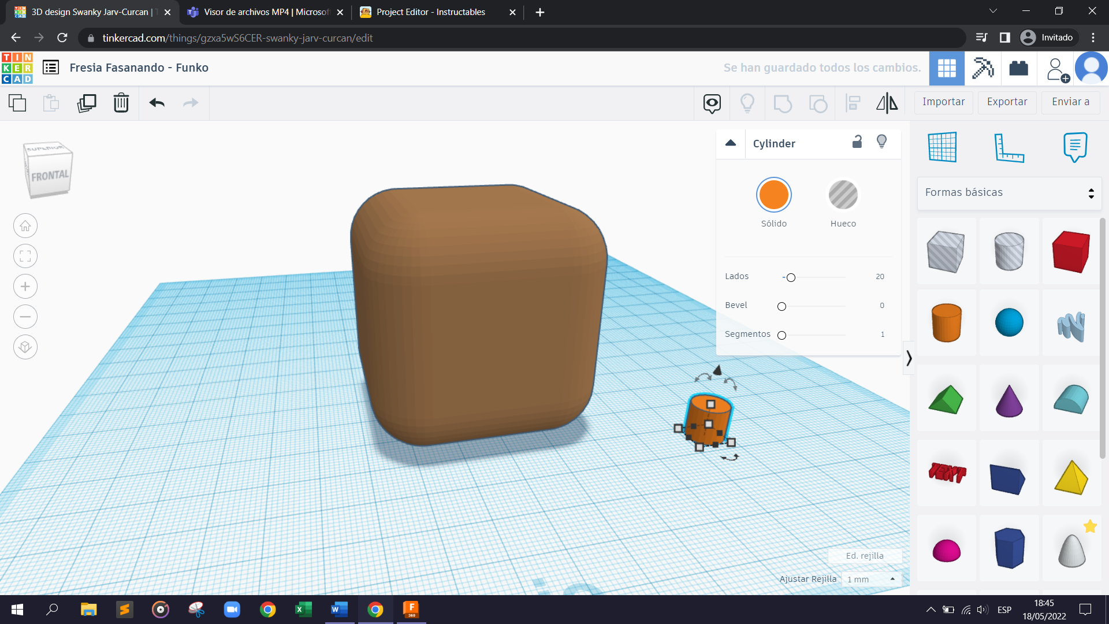The image size is (1109, 624).
Task: Collapse the Cylinder properties panel
Action: (731, 143)
